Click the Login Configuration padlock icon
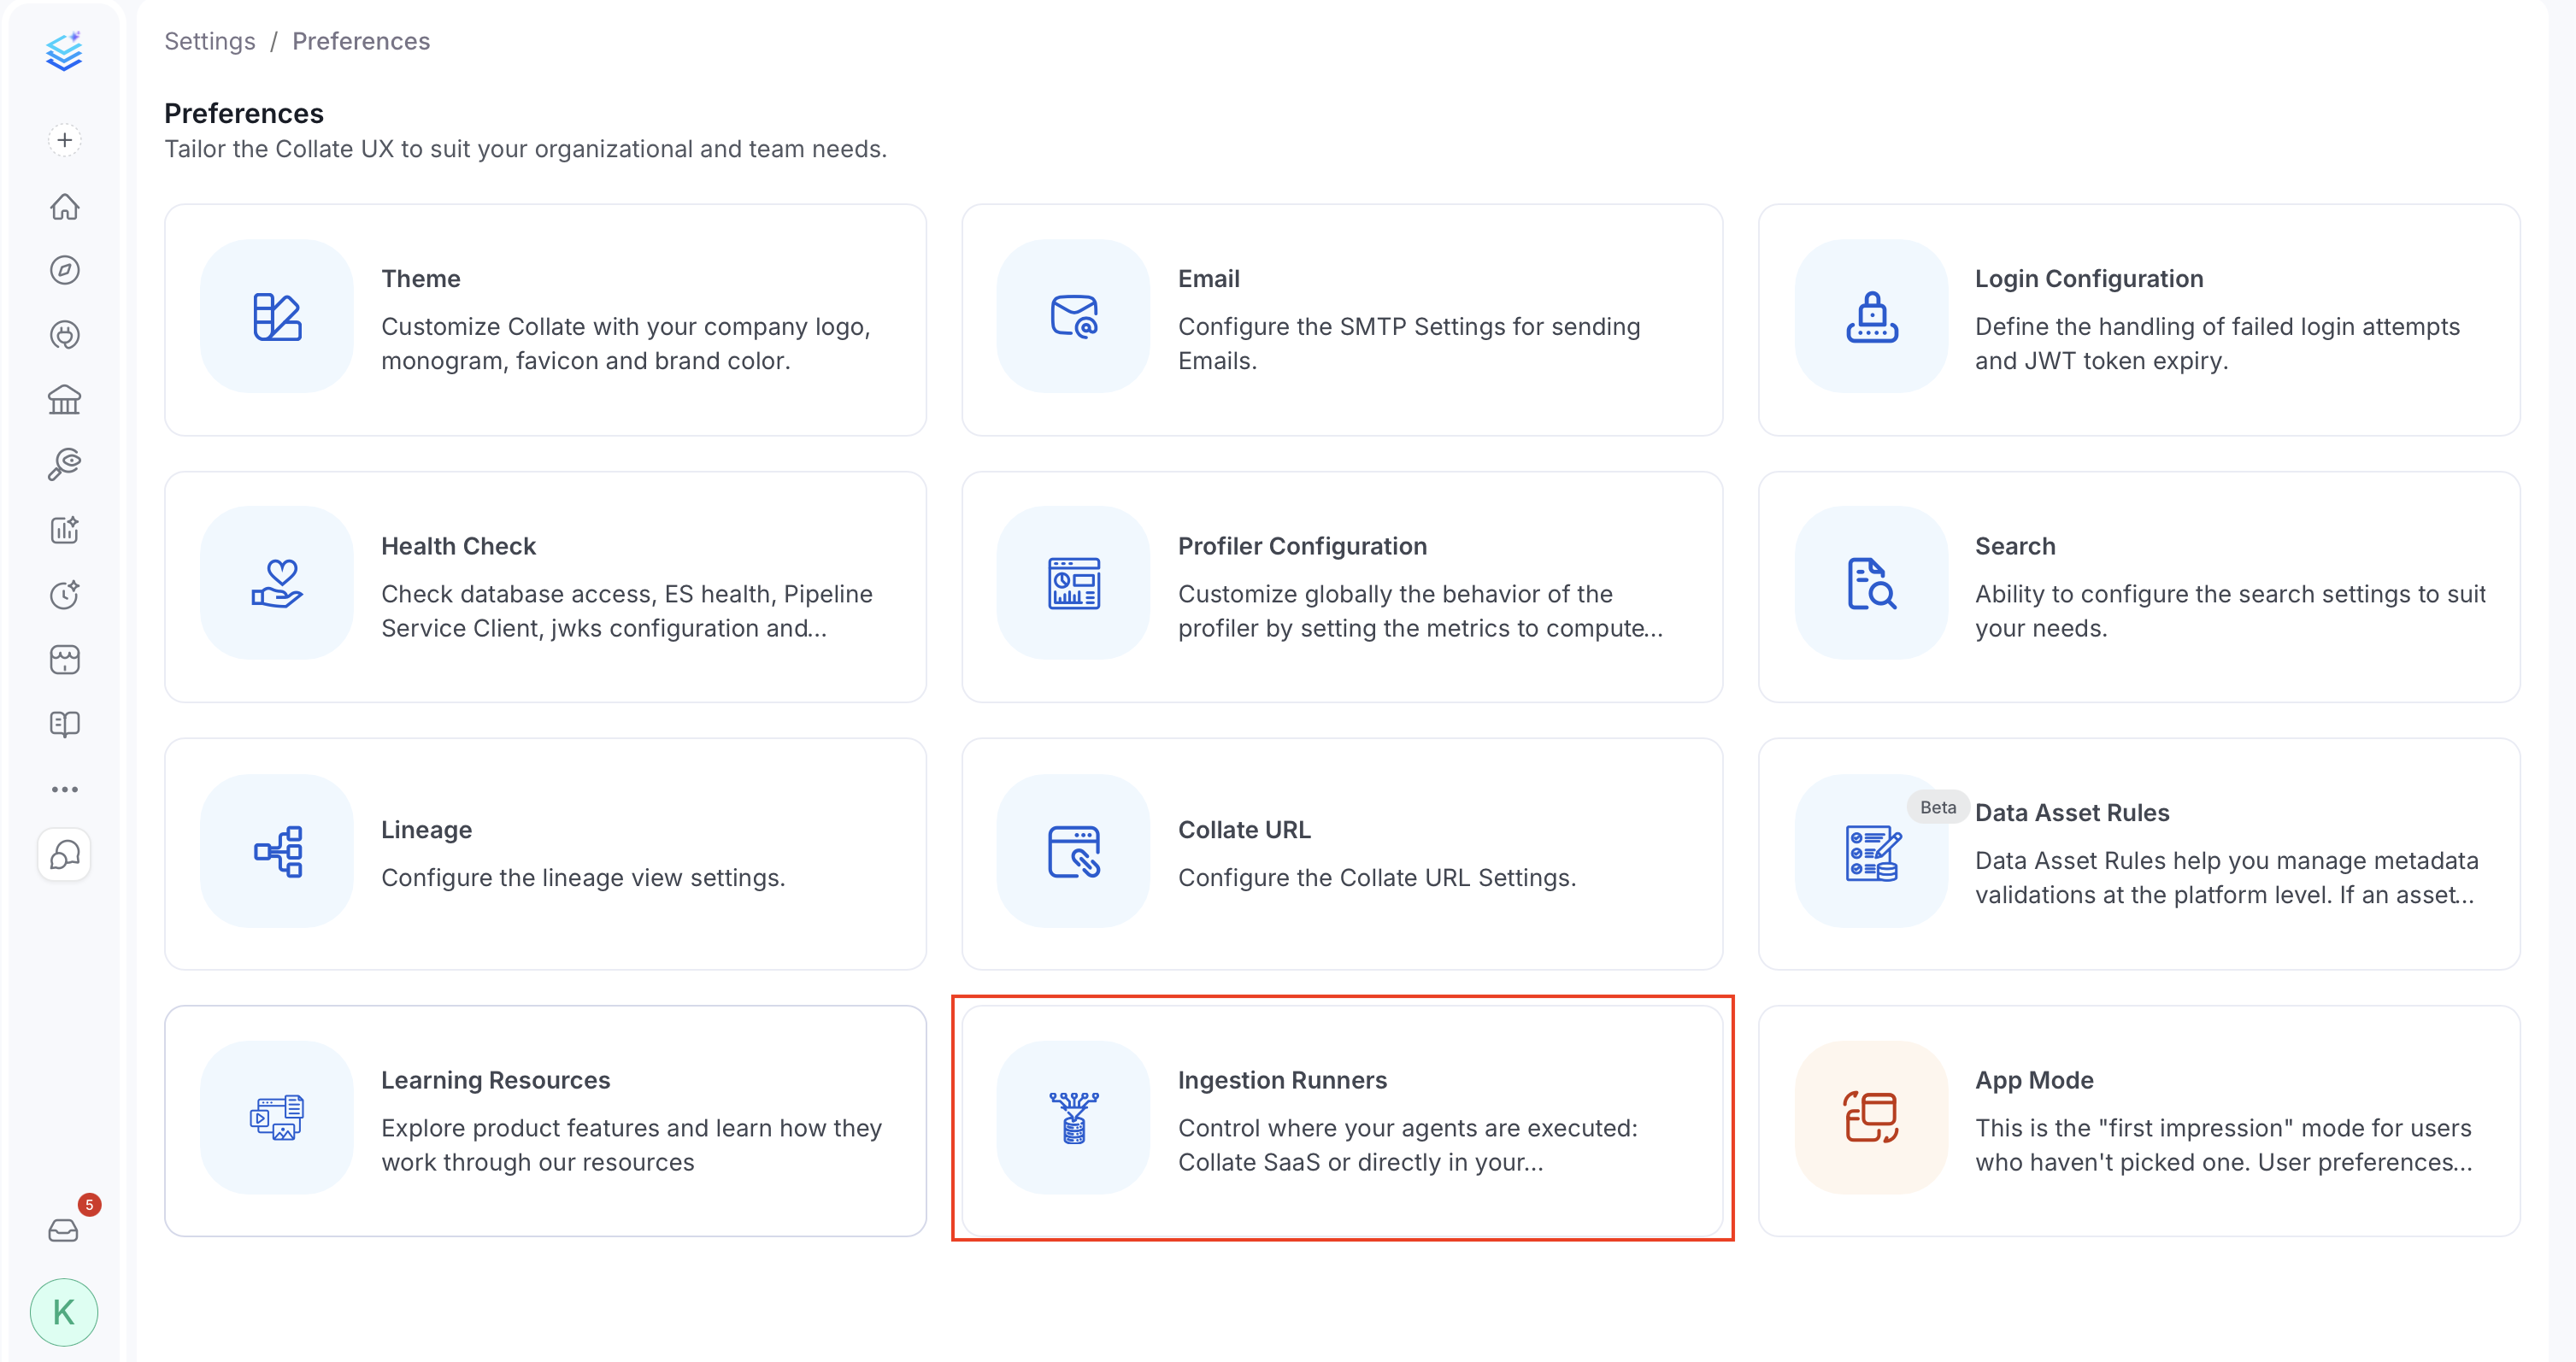Screen dimensions: 2576x1362 (x=1871, y=317)
